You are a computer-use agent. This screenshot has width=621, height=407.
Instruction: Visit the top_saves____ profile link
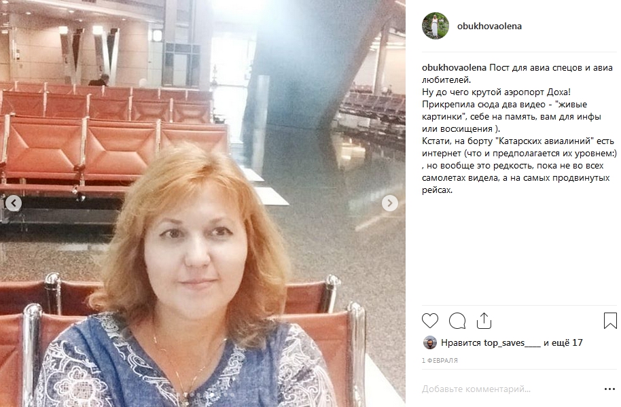point(512,343)
